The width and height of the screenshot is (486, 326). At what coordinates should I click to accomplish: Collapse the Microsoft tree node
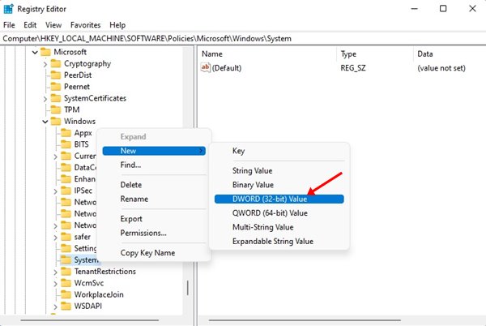[34, 53]
